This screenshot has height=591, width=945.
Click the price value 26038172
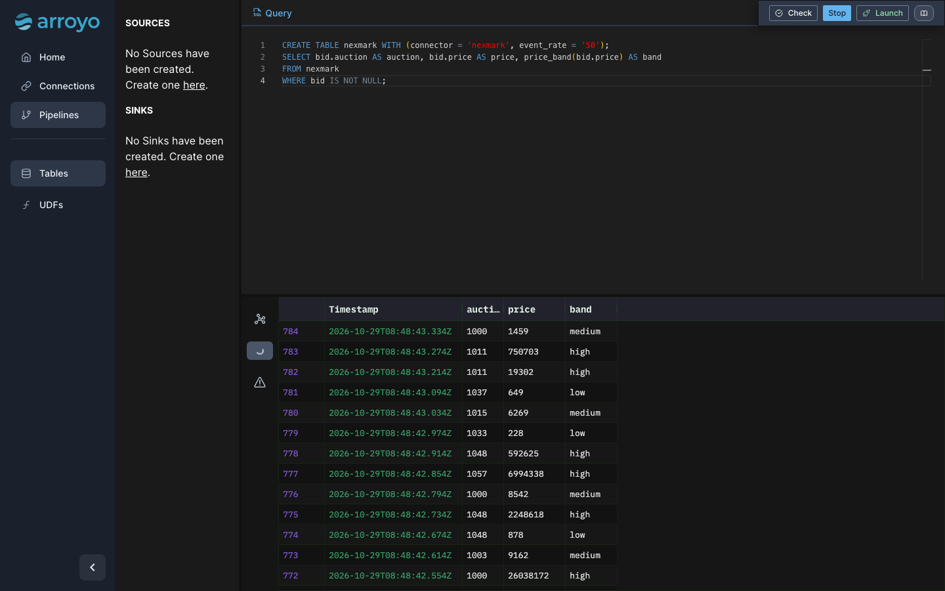coord(528,576)
